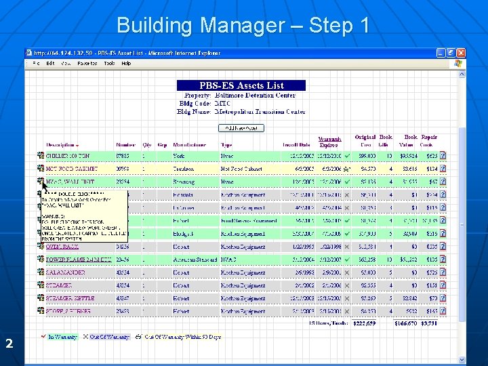Click the repair costs total $3,731
Image resolution: width=488 pixels, height=366 pixels.
point(429,323)
